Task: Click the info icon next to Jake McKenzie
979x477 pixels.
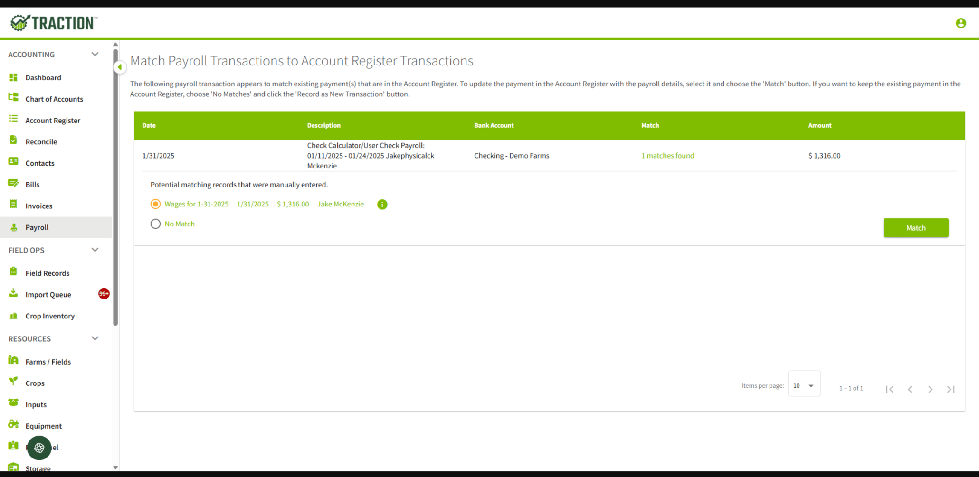Action: pyautogui.click(x=382, y=204)
